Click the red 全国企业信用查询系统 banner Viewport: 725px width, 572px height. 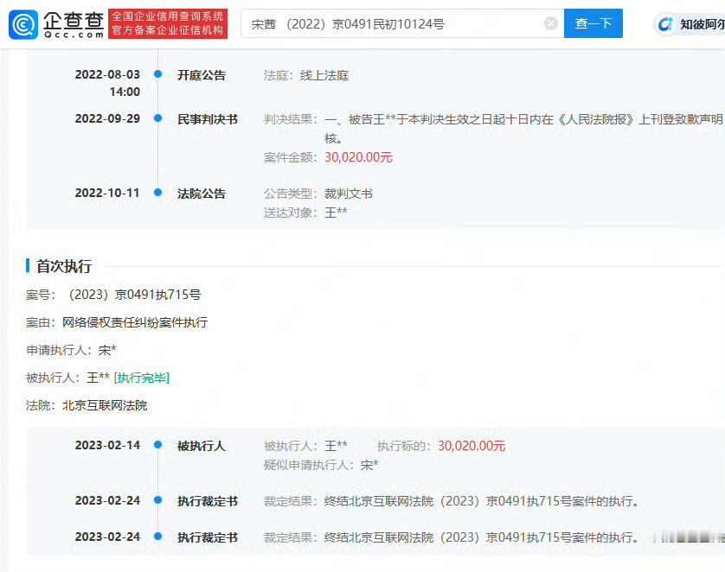click(168, 23)
